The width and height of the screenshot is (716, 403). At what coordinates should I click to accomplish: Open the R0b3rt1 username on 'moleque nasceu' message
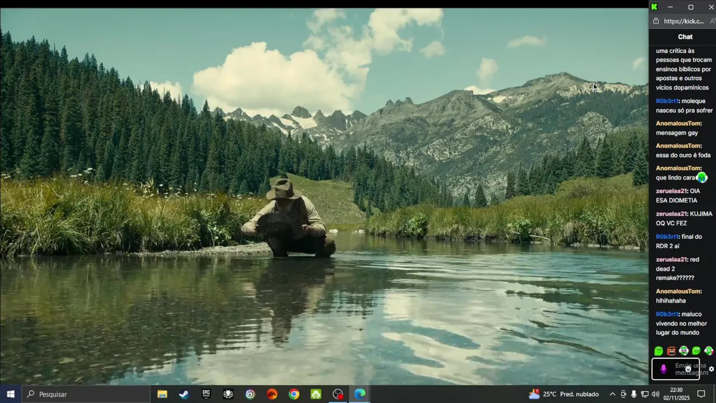[x=667, y=101]
